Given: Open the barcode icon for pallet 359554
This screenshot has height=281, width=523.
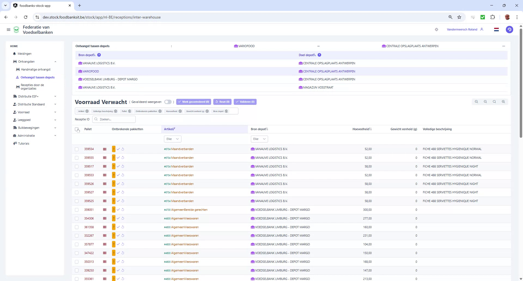Looking at the screenshot, I should [104, 149].
